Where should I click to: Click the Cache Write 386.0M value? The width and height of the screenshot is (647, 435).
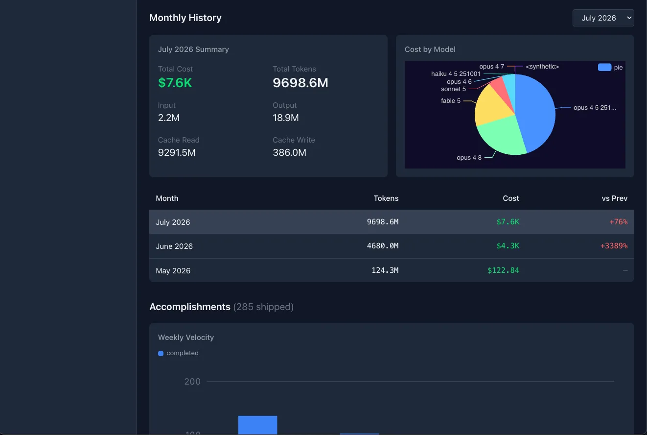click(x=289, y=153)
